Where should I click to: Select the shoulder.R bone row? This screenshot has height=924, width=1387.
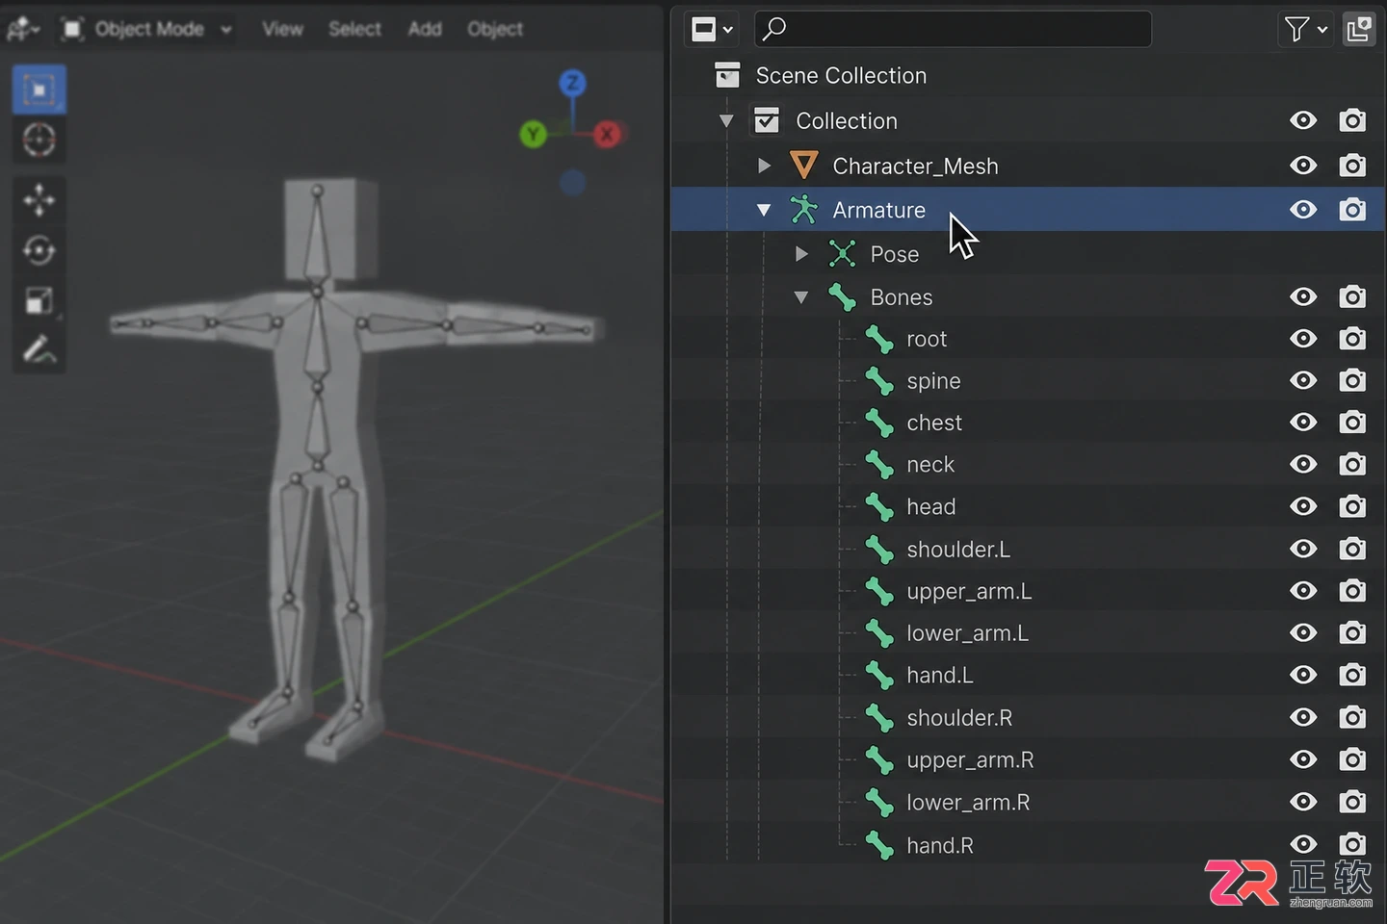(1028, 717)
